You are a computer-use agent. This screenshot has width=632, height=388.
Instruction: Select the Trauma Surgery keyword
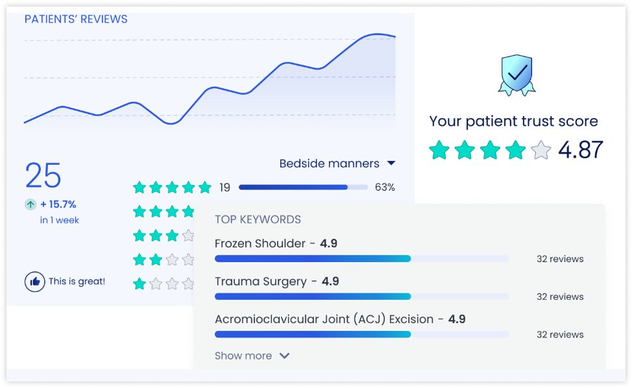(261, 281)
